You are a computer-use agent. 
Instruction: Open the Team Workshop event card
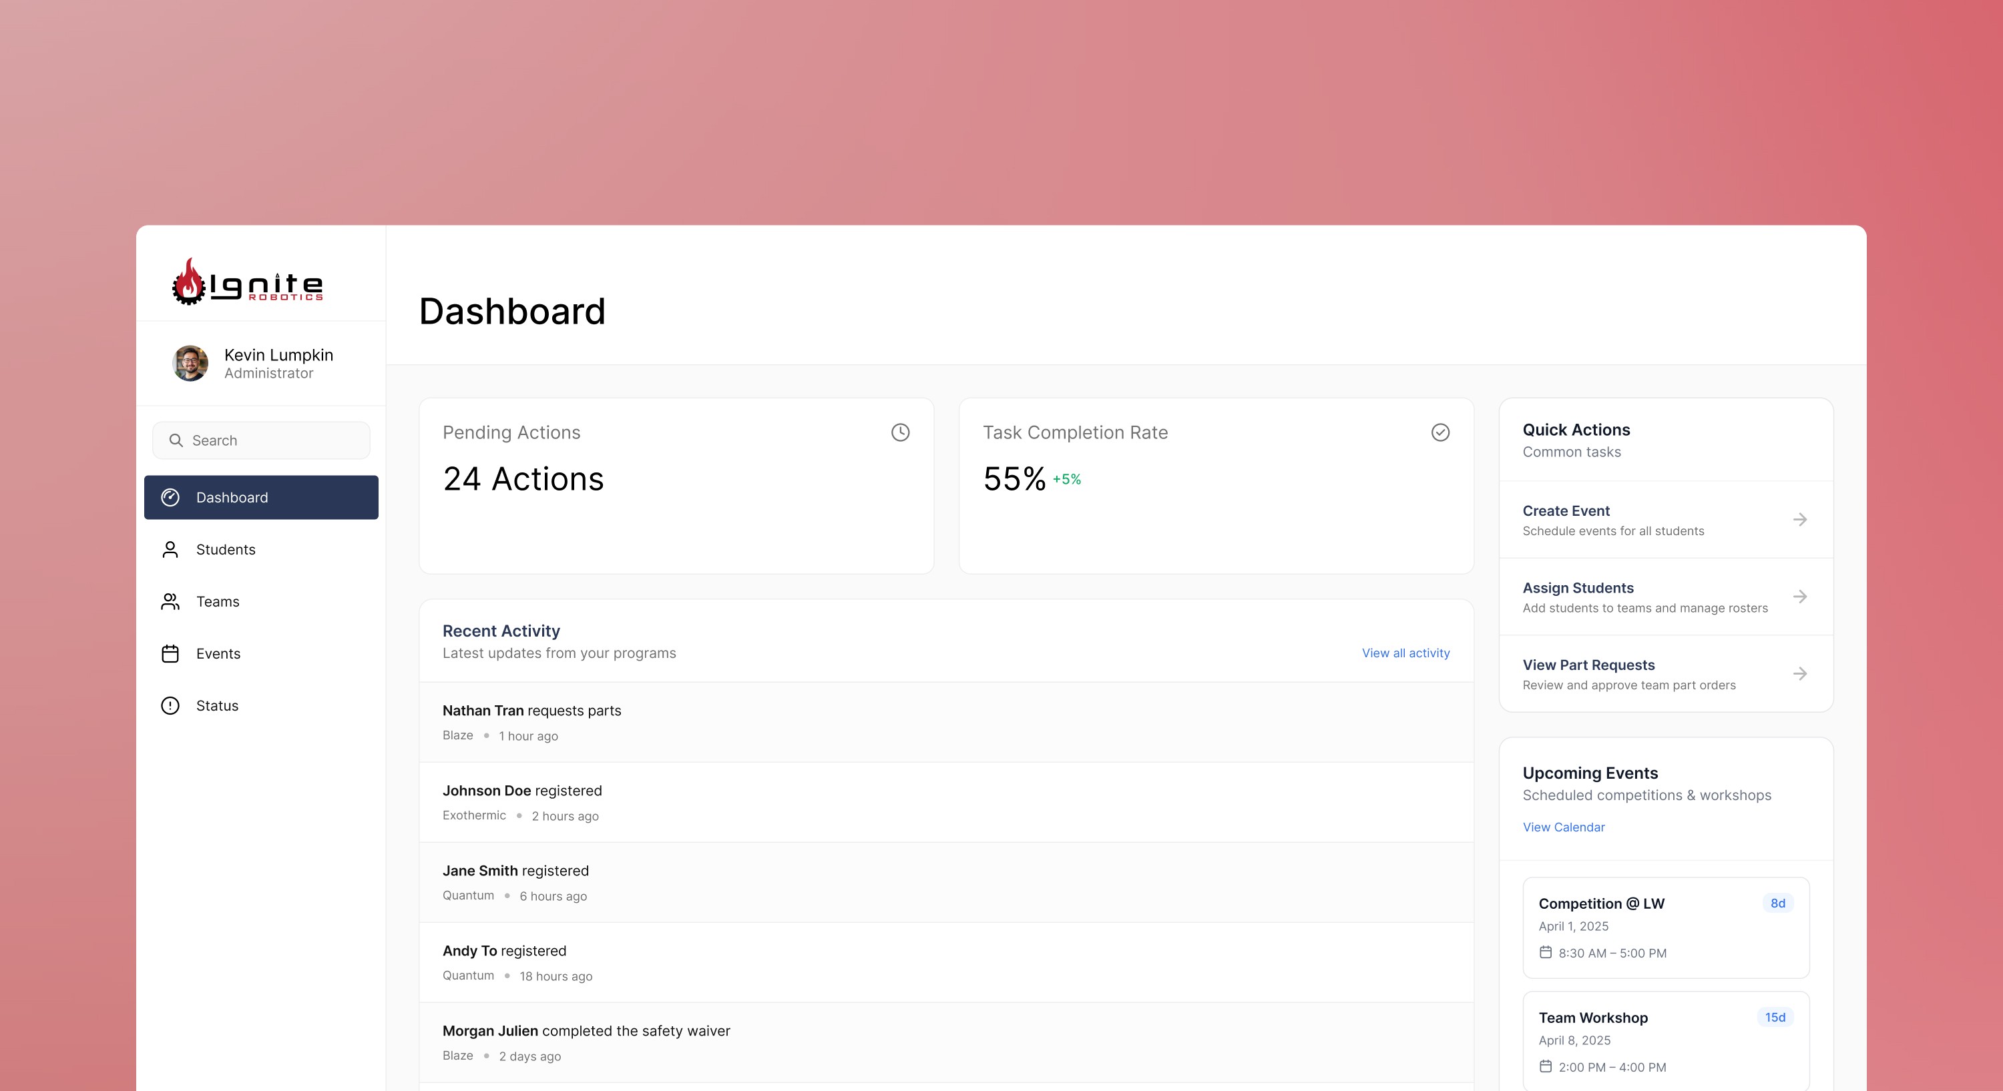[1666, 1041]
